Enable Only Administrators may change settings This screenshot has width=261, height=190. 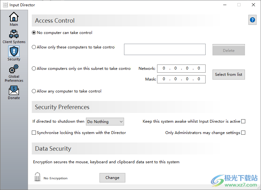(243, 133)
